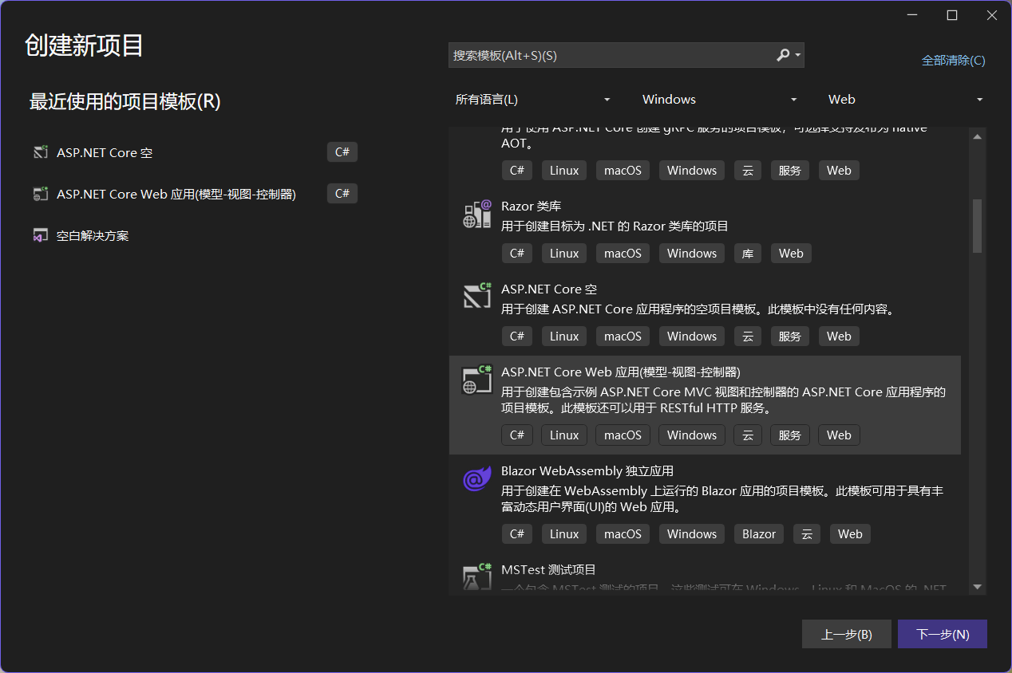This screenshot has width=1012, height=673.
Task: Click Razor 类库 description 用于创建目标为 .NET
Action: (615, 226)
